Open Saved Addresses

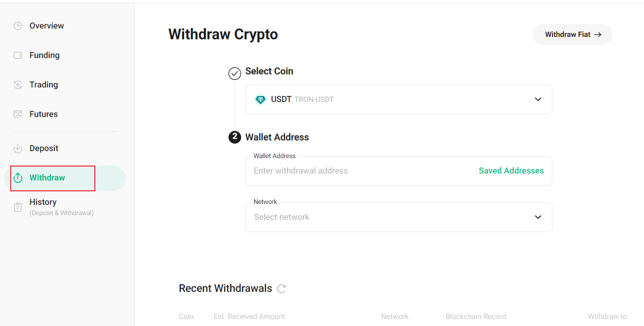511,171
